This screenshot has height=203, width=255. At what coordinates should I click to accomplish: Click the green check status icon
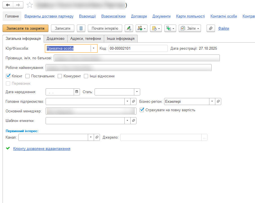pyautogui.click(x=8, y=148)
